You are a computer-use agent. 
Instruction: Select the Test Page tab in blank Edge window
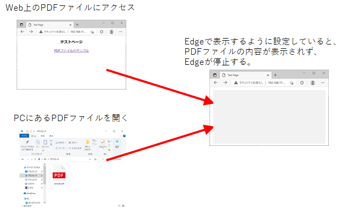coord(245,75)
